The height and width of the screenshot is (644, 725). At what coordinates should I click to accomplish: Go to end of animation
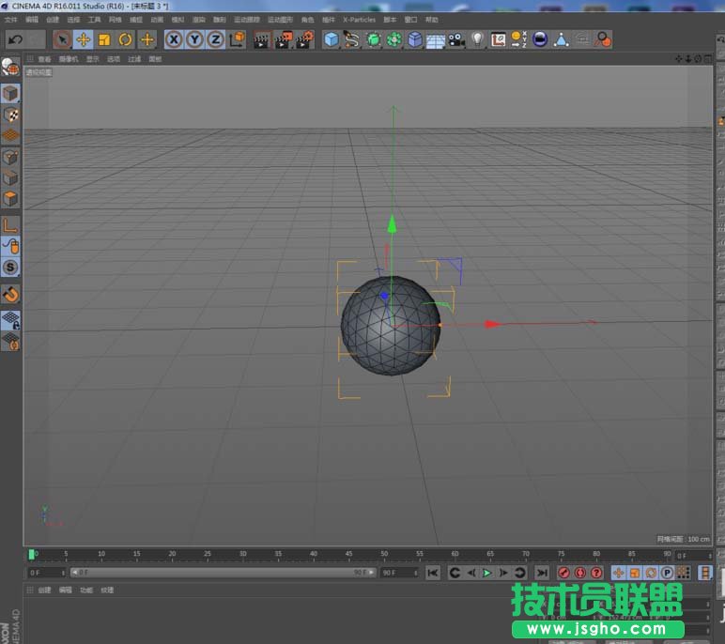point(542,573)
